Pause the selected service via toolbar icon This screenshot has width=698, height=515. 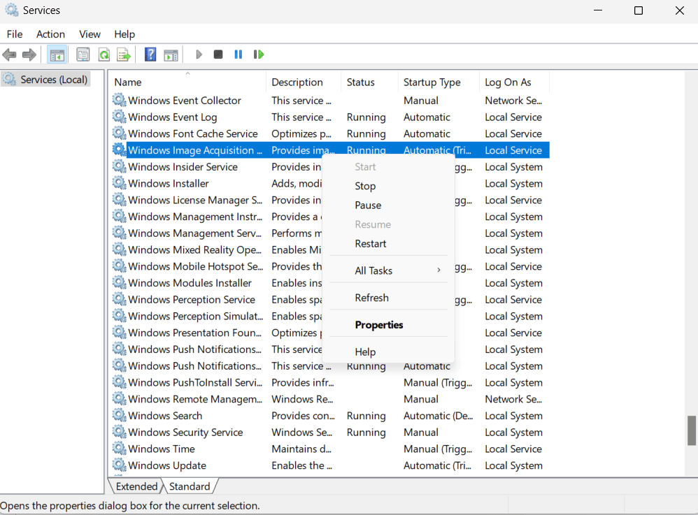(x=238, y=54)
